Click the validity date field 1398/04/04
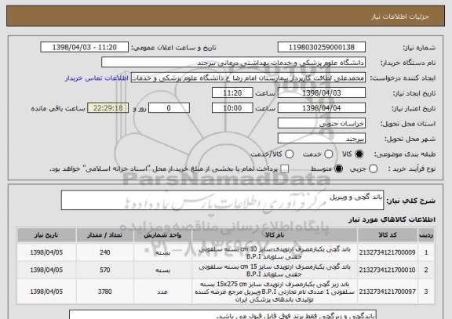This screenshot has width=452, height=319. tap(322, 108)
